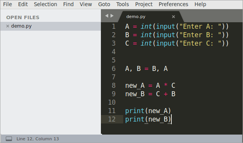243x143 pixels.
Task: Click line number 12 in the gutter
Action: 112,119
